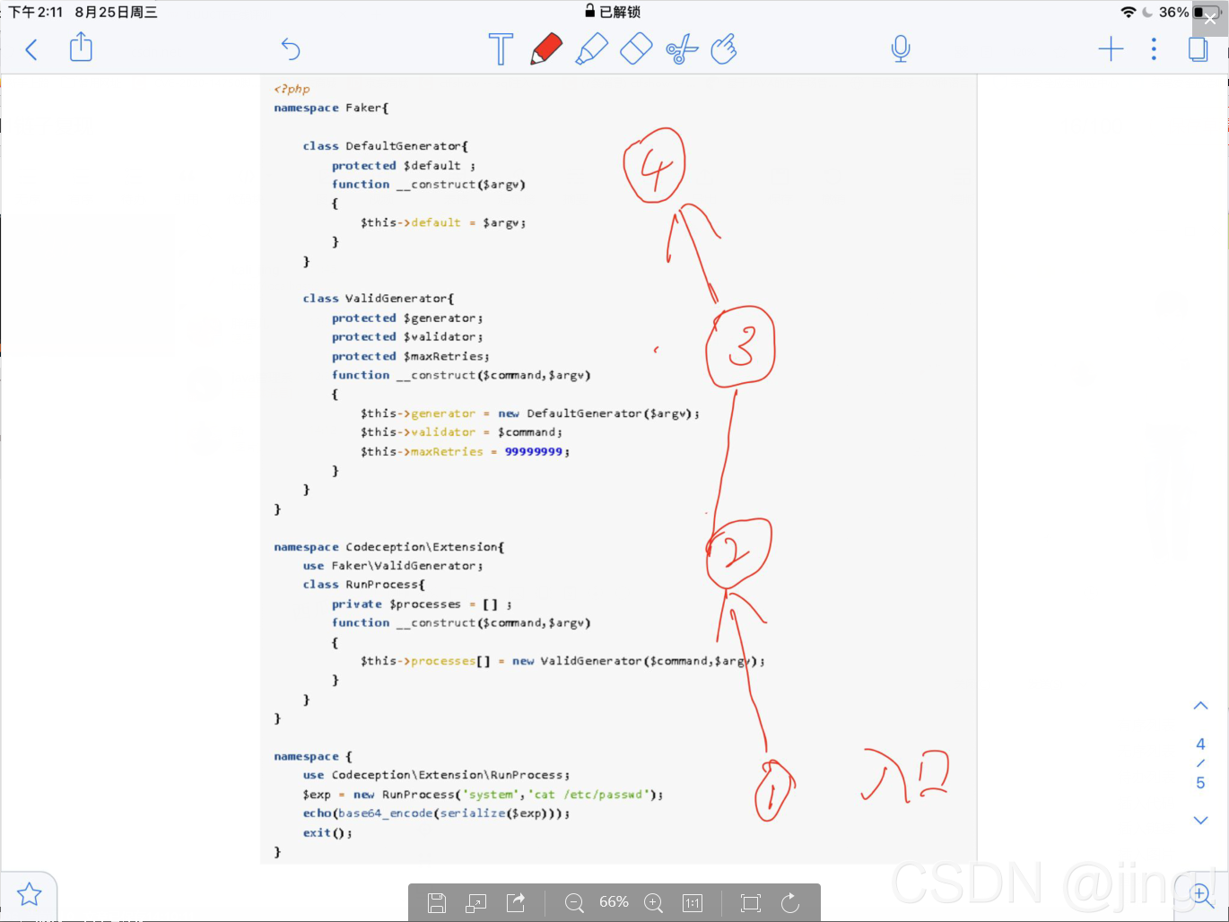Add new content with the plus icon
Image resolution: width=1229 pixels, height=922 pixels.
tap(1111, 49)
